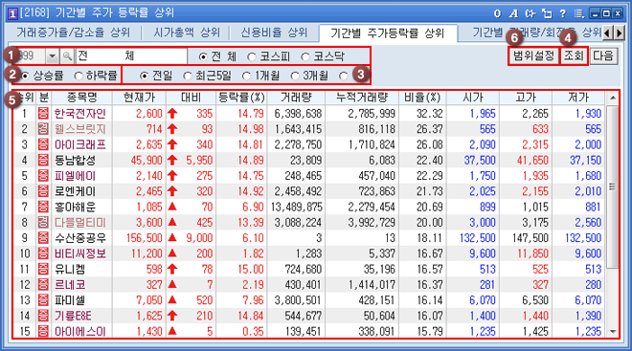Click the table scrollbar up arrow
This screenshot has height=351, width=632.
click(613, 98)
